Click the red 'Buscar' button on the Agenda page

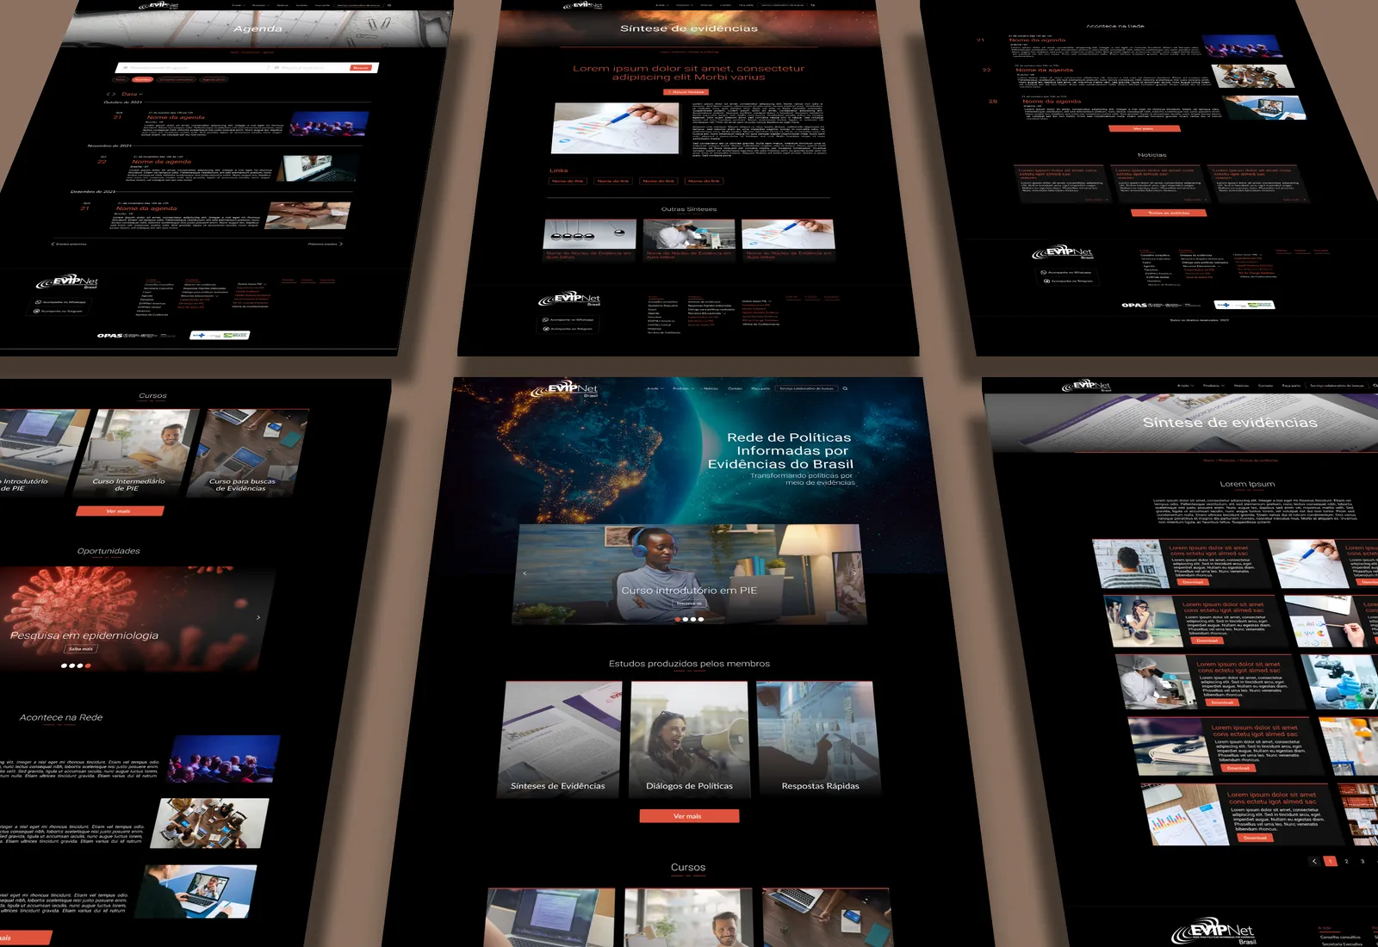[361, 67]
